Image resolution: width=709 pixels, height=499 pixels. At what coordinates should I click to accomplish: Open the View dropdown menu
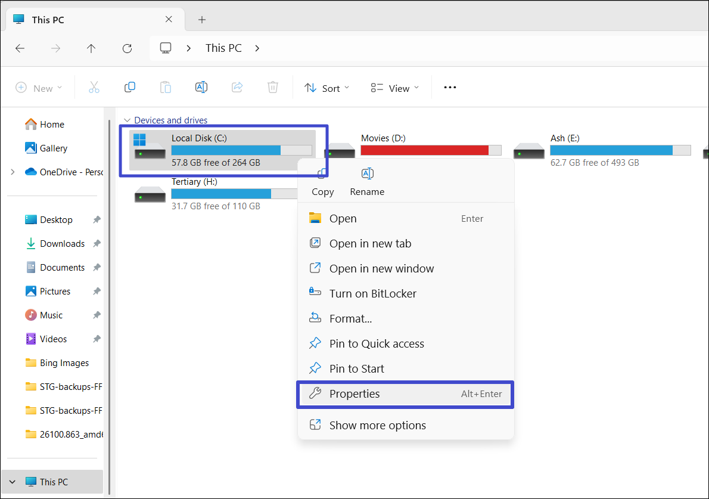click(x=394, y=88)
